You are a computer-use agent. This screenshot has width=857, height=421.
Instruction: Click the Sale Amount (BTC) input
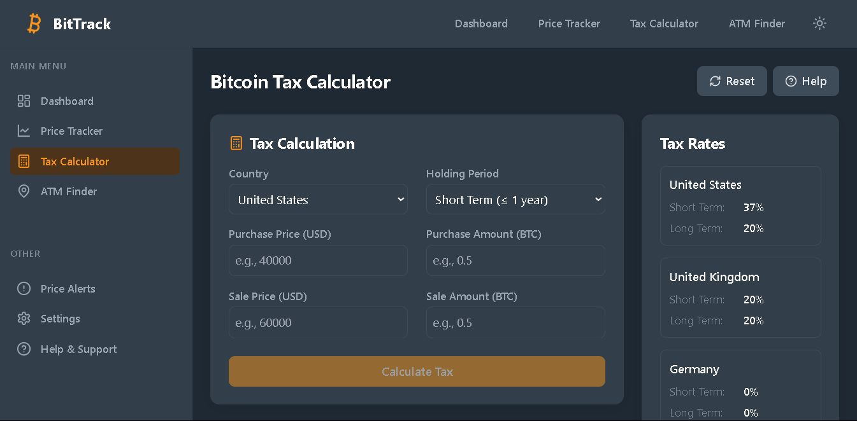[x=515, y=322]
